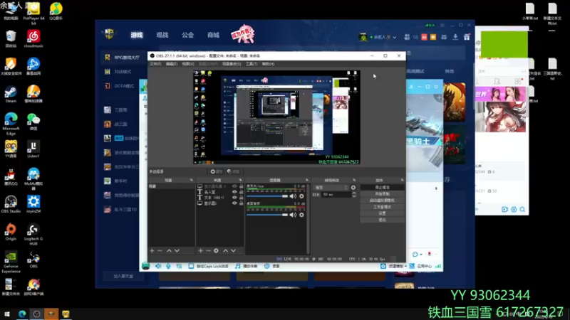The height and width of the screenshot is (320, 570).
Task: Open the source 属性 button above the docks
Action: [x=217, y=171]
